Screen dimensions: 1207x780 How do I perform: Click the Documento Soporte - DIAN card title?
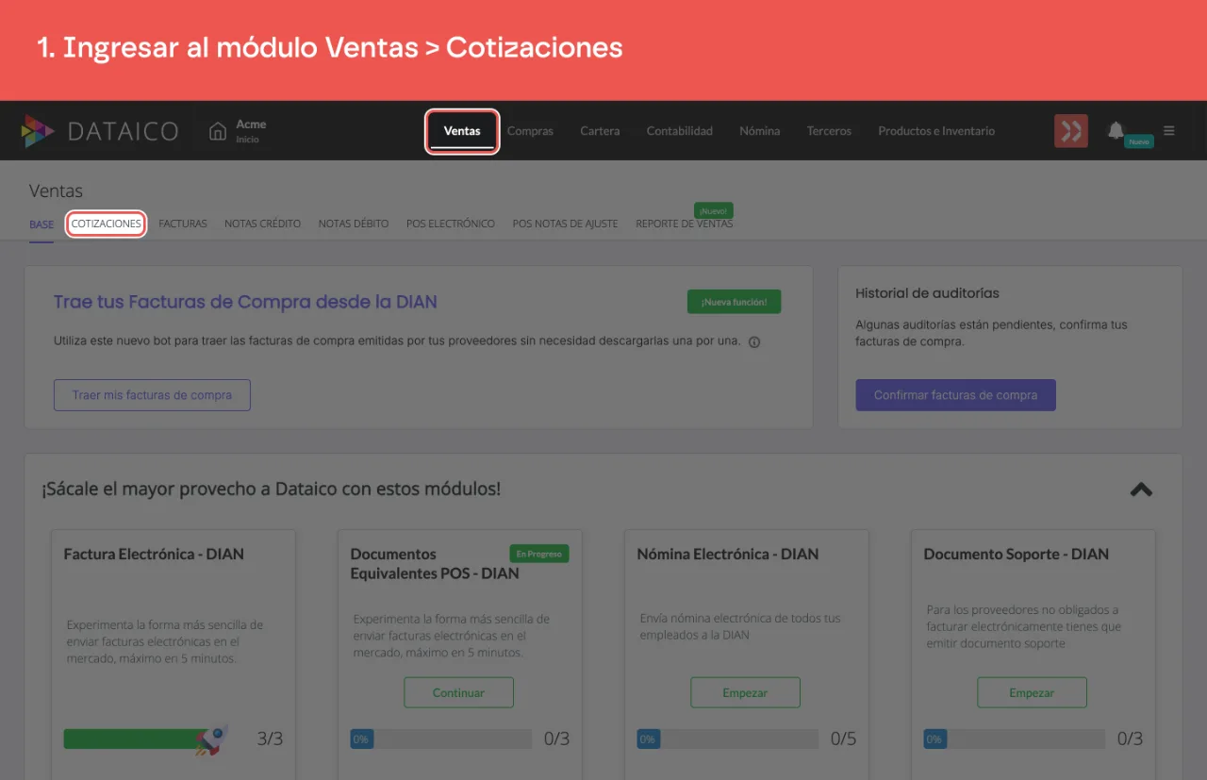[1017, 554]
